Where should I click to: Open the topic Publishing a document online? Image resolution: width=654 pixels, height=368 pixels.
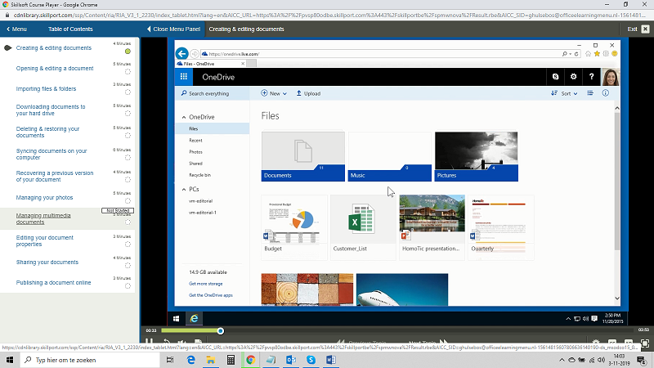53,283
